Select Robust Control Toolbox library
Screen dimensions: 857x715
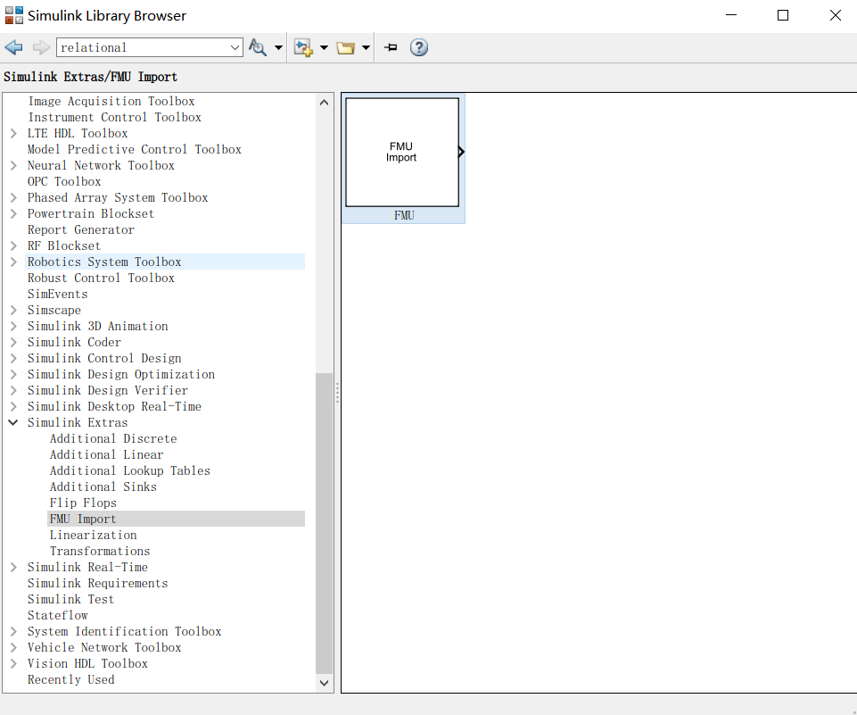[x=101, y=278]
